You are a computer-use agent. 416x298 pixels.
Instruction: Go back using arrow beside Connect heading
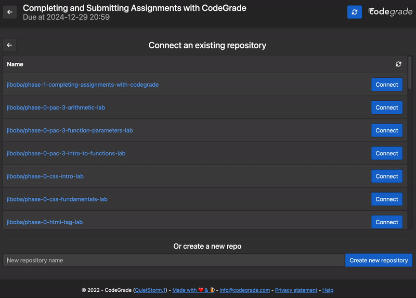pos(9,45)
